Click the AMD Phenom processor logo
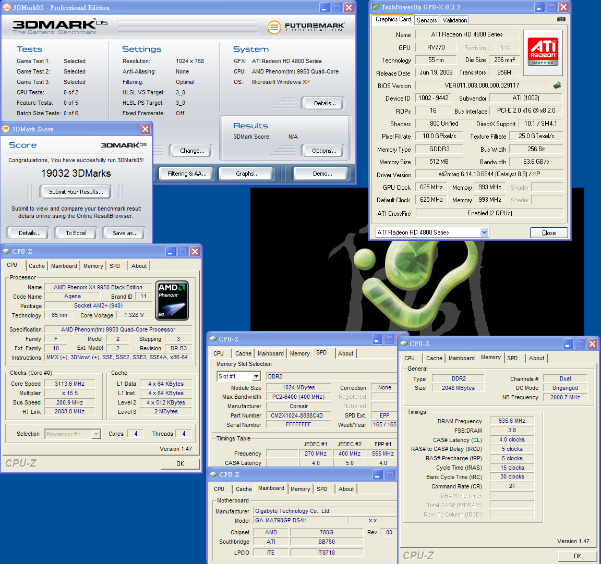The width and height of the screenshot is (601, 564). pyautogui.click(x=172, y=300)
